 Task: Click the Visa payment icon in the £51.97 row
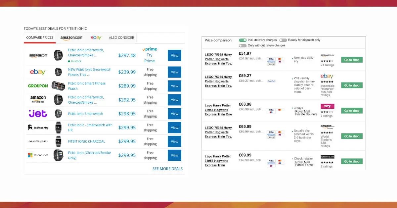coord(271,59)
